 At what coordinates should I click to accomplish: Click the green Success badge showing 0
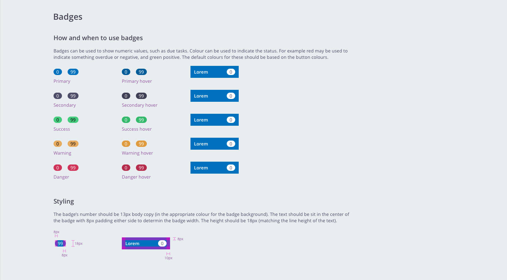58,120
